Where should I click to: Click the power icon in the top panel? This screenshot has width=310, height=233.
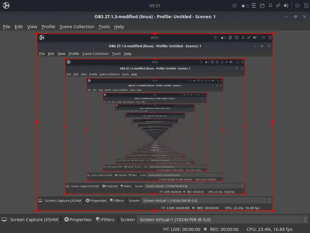pos(297,5)
